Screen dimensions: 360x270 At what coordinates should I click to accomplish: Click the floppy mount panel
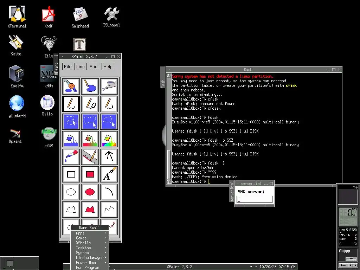pyautogui.click(x=348, y=255)
